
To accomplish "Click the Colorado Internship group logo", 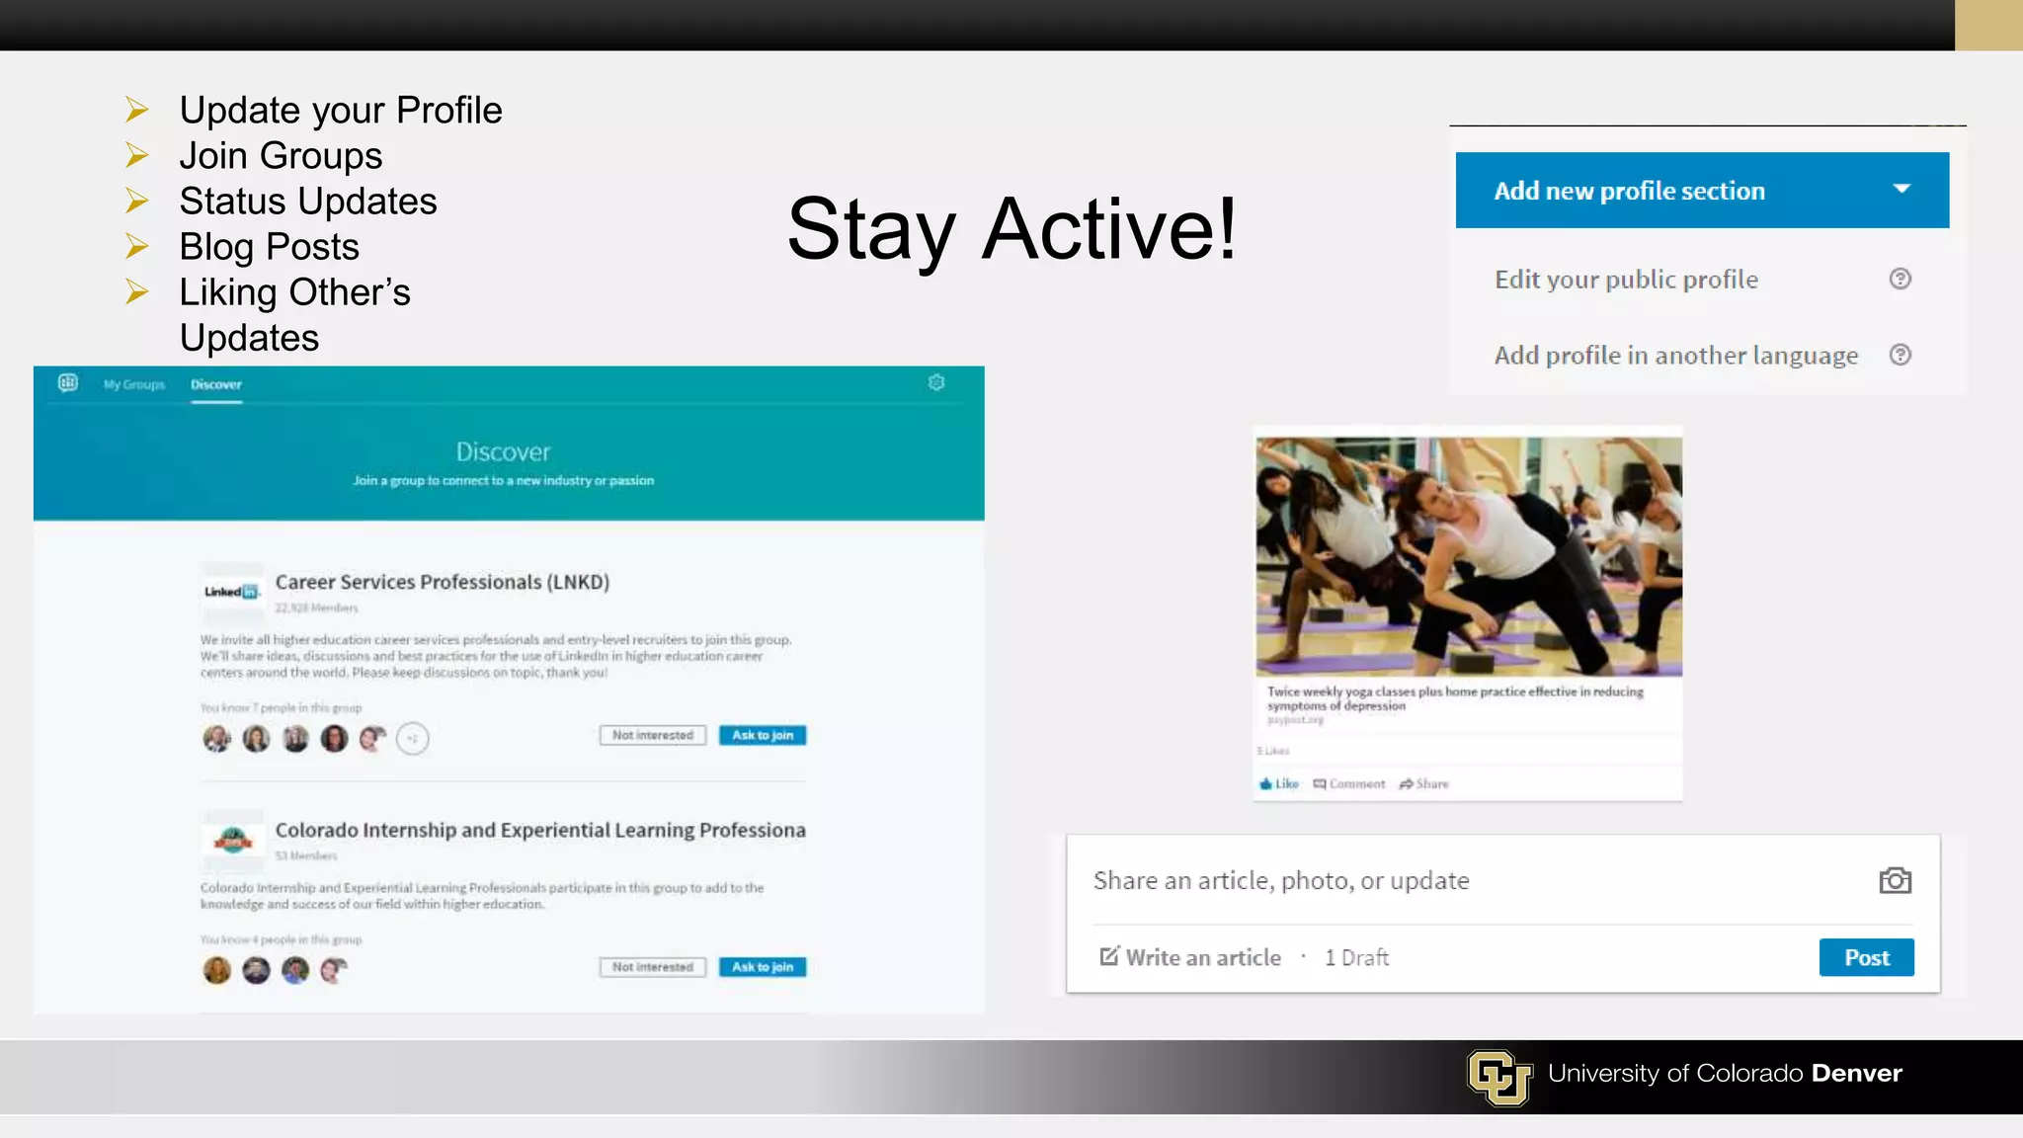I will 232,840.
